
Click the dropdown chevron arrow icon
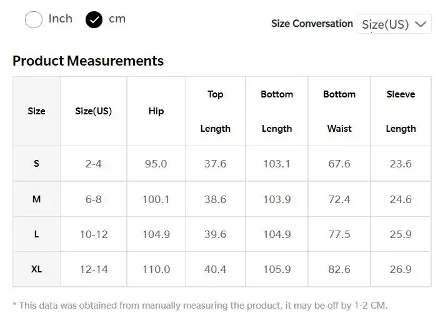pos(421,24)
